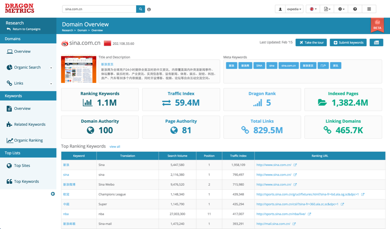Click the magnifier search button
This screenshot has height=229, width=390.
[140, 9]
